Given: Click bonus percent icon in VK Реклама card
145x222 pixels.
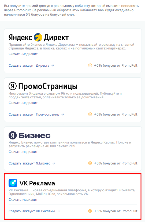Looking at the screenshot, I should coord(90,211).
